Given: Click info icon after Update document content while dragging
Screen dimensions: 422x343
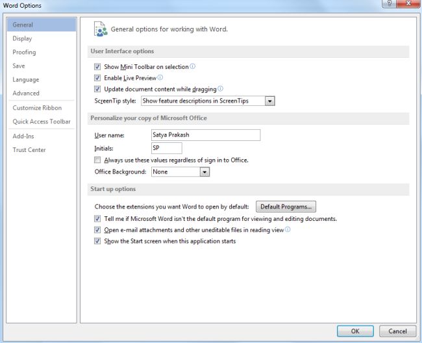Looking at the screenshot, I should click(220, 88).
